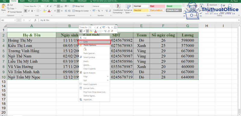Switch to the Insert tab
This screenshot has height=116, width=241.
coord(22,1)
